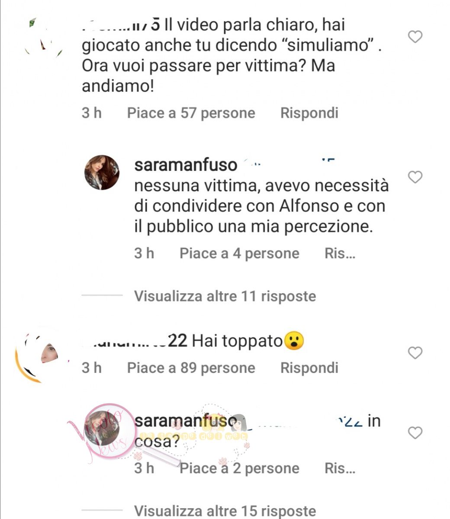Open saramanfuso's profile picture on first reply
Screen dimensions: 450x519
pyautogui.click(x=102, y=173)
